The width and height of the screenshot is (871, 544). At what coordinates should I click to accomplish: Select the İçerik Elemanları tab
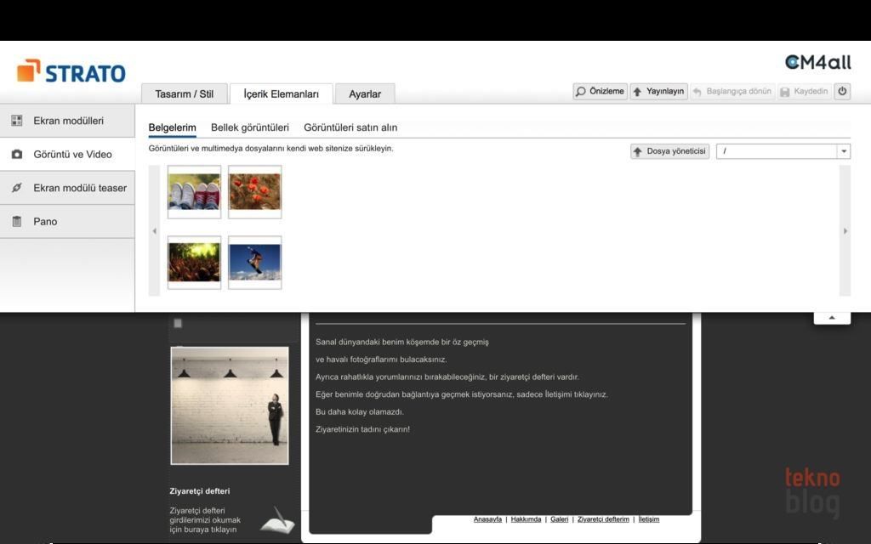[x=281, y=94]
